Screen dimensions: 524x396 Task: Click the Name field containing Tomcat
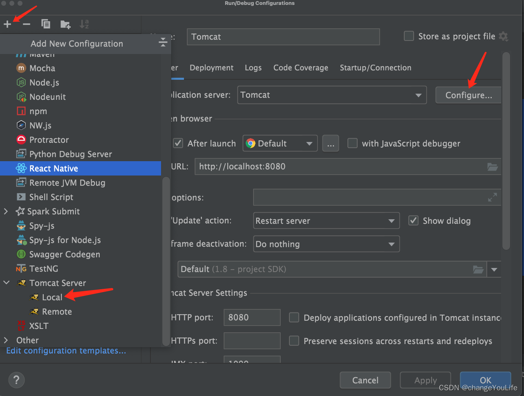coord(283,37)
